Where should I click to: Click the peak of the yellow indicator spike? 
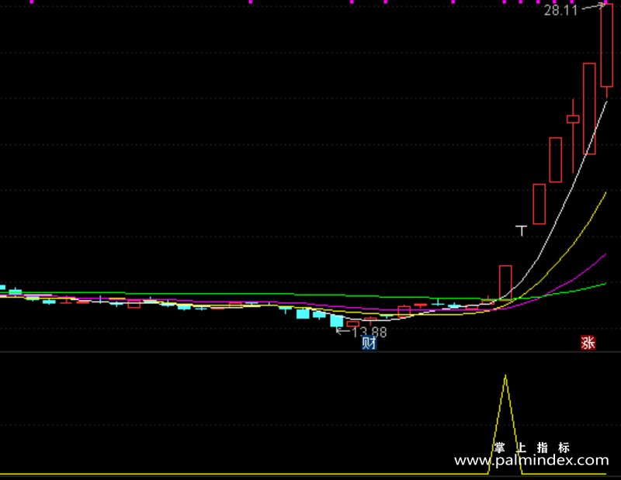tap(505, 375)
